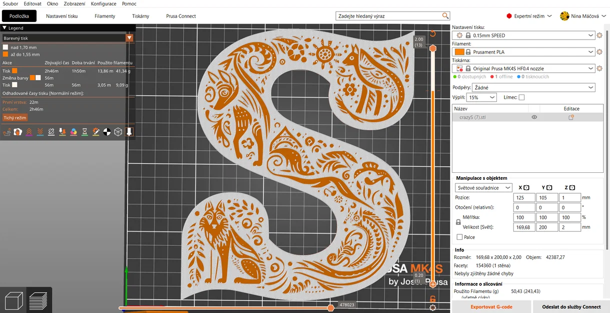Hide crazyS (7).stl with its eye toggle
The width and height of the screenshot is (610, 313).
pyautogui.click(x=534, y=117)
